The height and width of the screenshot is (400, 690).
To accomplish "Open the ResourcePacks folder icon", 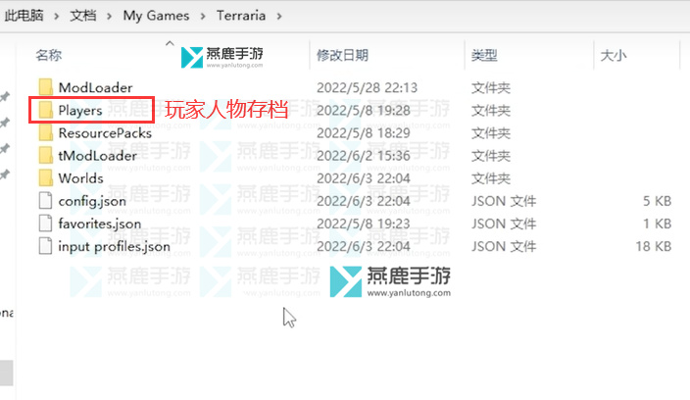I will (46, 133).
